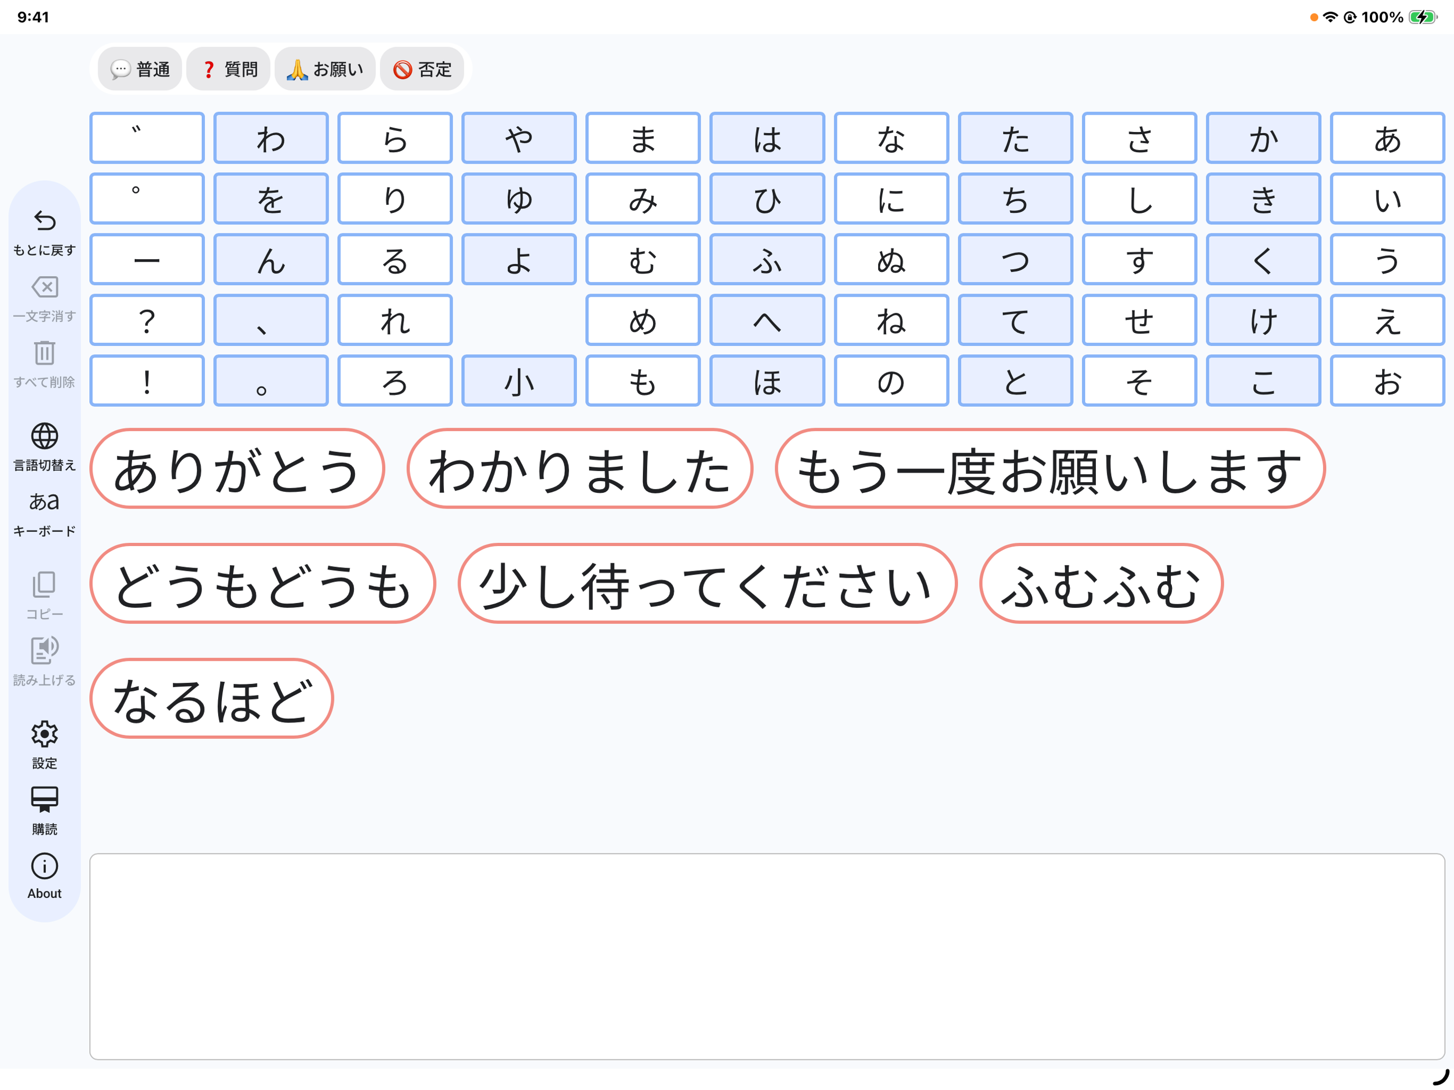
Task: Select the 質問 question tone tab
Action: pyautogui.click(x=228, y=69)
